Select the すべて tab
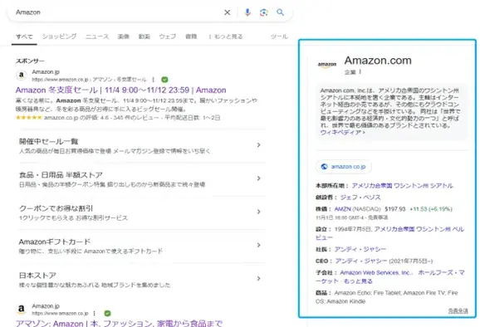Screen dimensions: 480x327 pyautogui.click(x=24, y=37)
